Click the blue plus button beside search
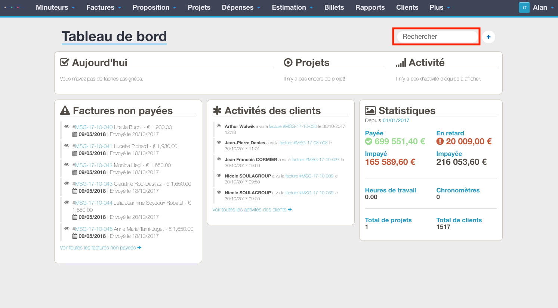Screen dimensions: 558x308 (488, 37)
